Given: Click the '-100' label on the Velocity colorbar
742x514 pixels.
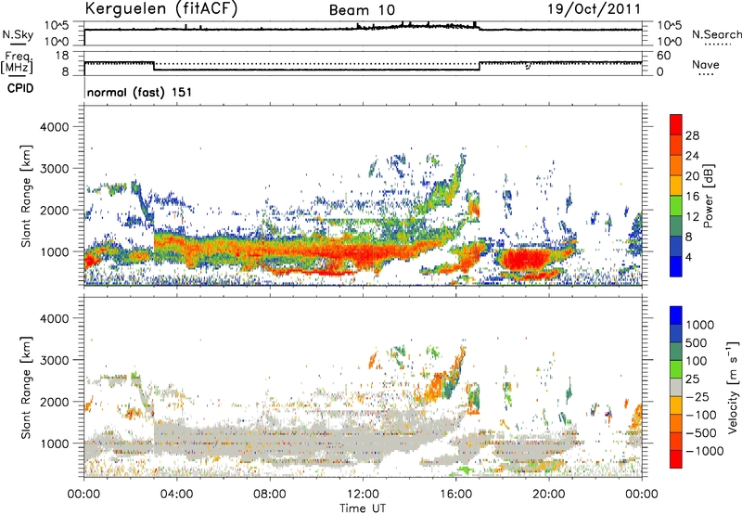Looking at the screenshot, I should click(x=701, y=415).
